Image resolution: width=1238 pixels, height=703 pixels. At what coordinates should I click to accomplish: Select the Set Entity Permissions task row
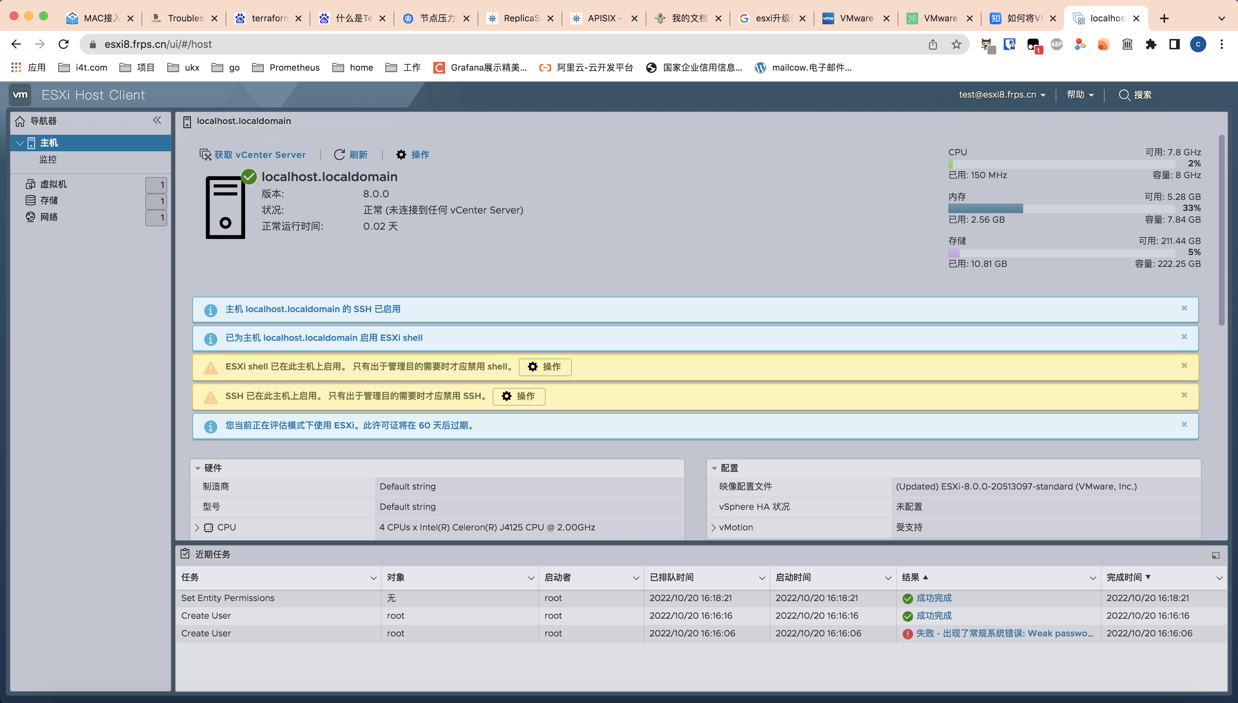point(701,598)
